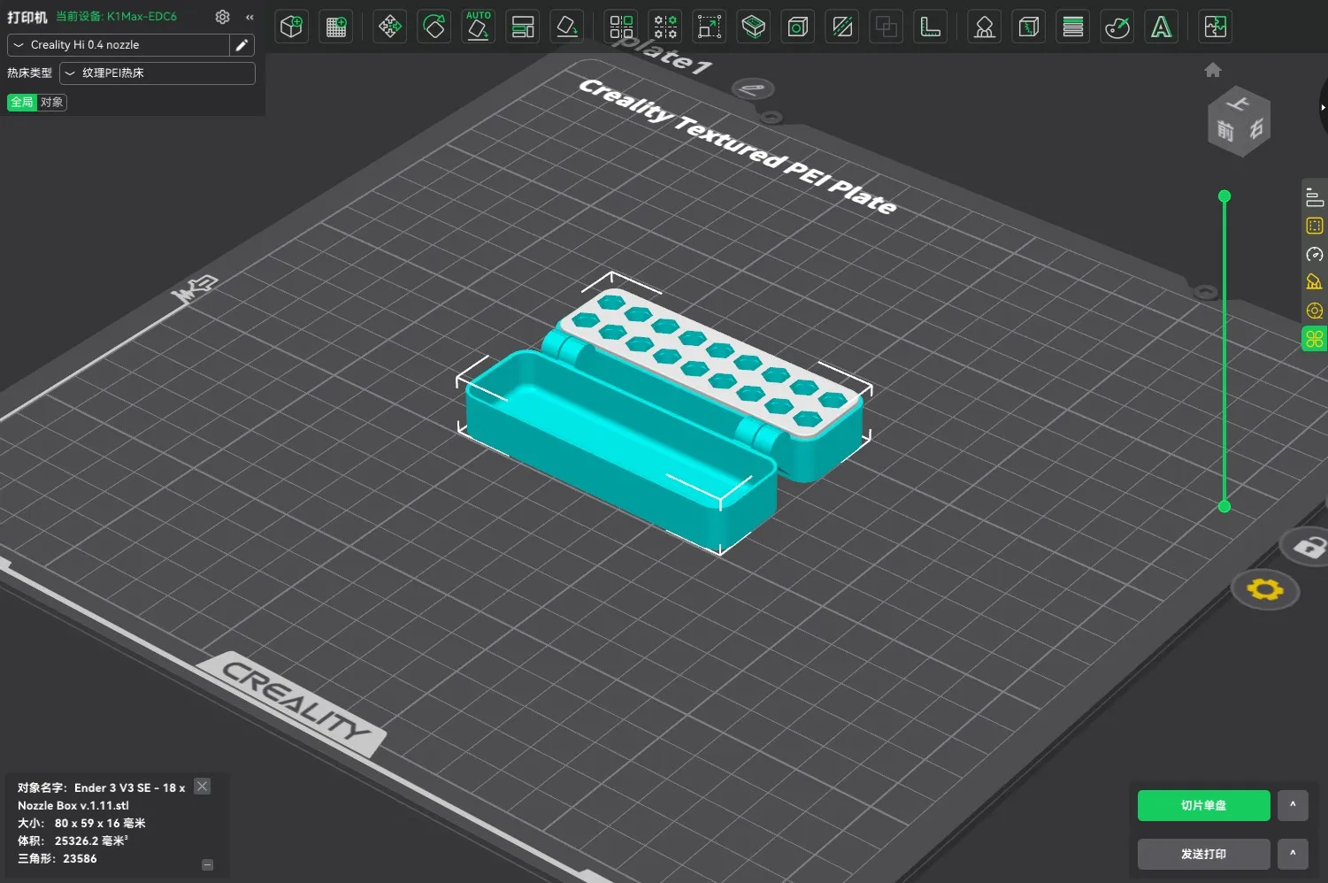Select the Move tool
The image size is (1328, 883).
(389, 27)
